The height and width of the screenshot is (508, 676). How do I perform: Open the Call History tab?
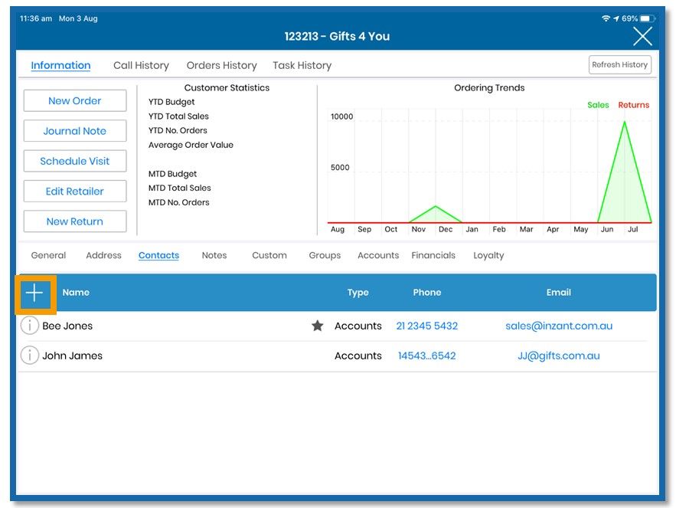coord(141,65)
